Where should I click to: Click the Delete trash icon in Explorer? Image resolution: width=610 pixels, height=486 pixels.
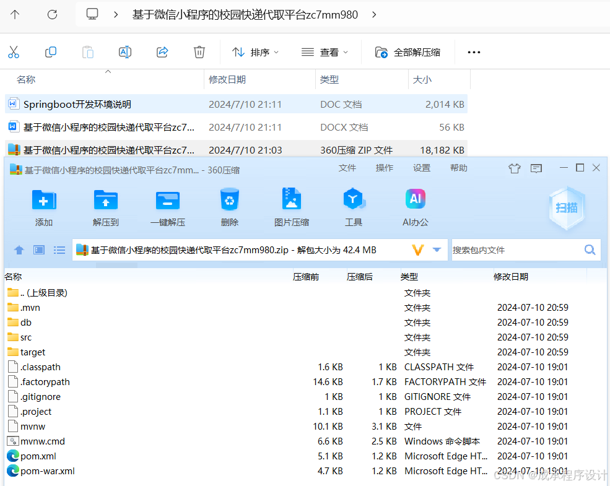(x=199, y=52)
